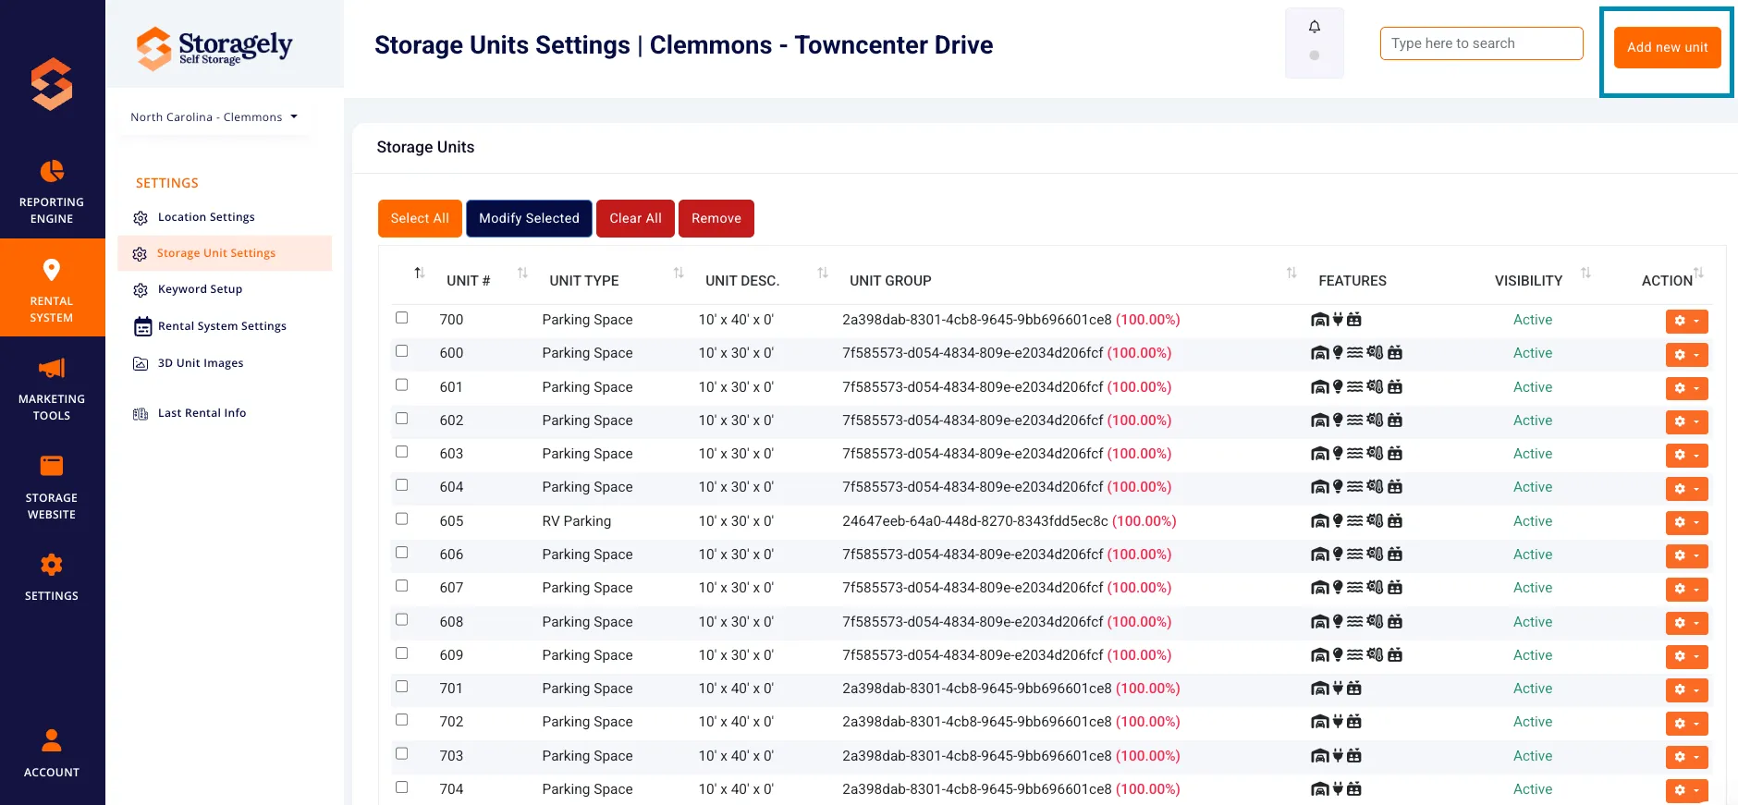
Task: Click the Action column sort arrows
Action: pos(1698,273)
